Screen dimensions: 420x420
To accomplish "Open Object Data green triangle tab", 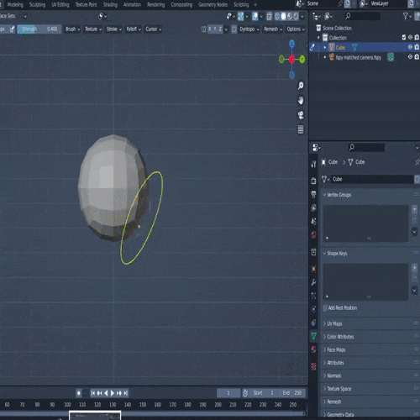I will pos(313,336).
